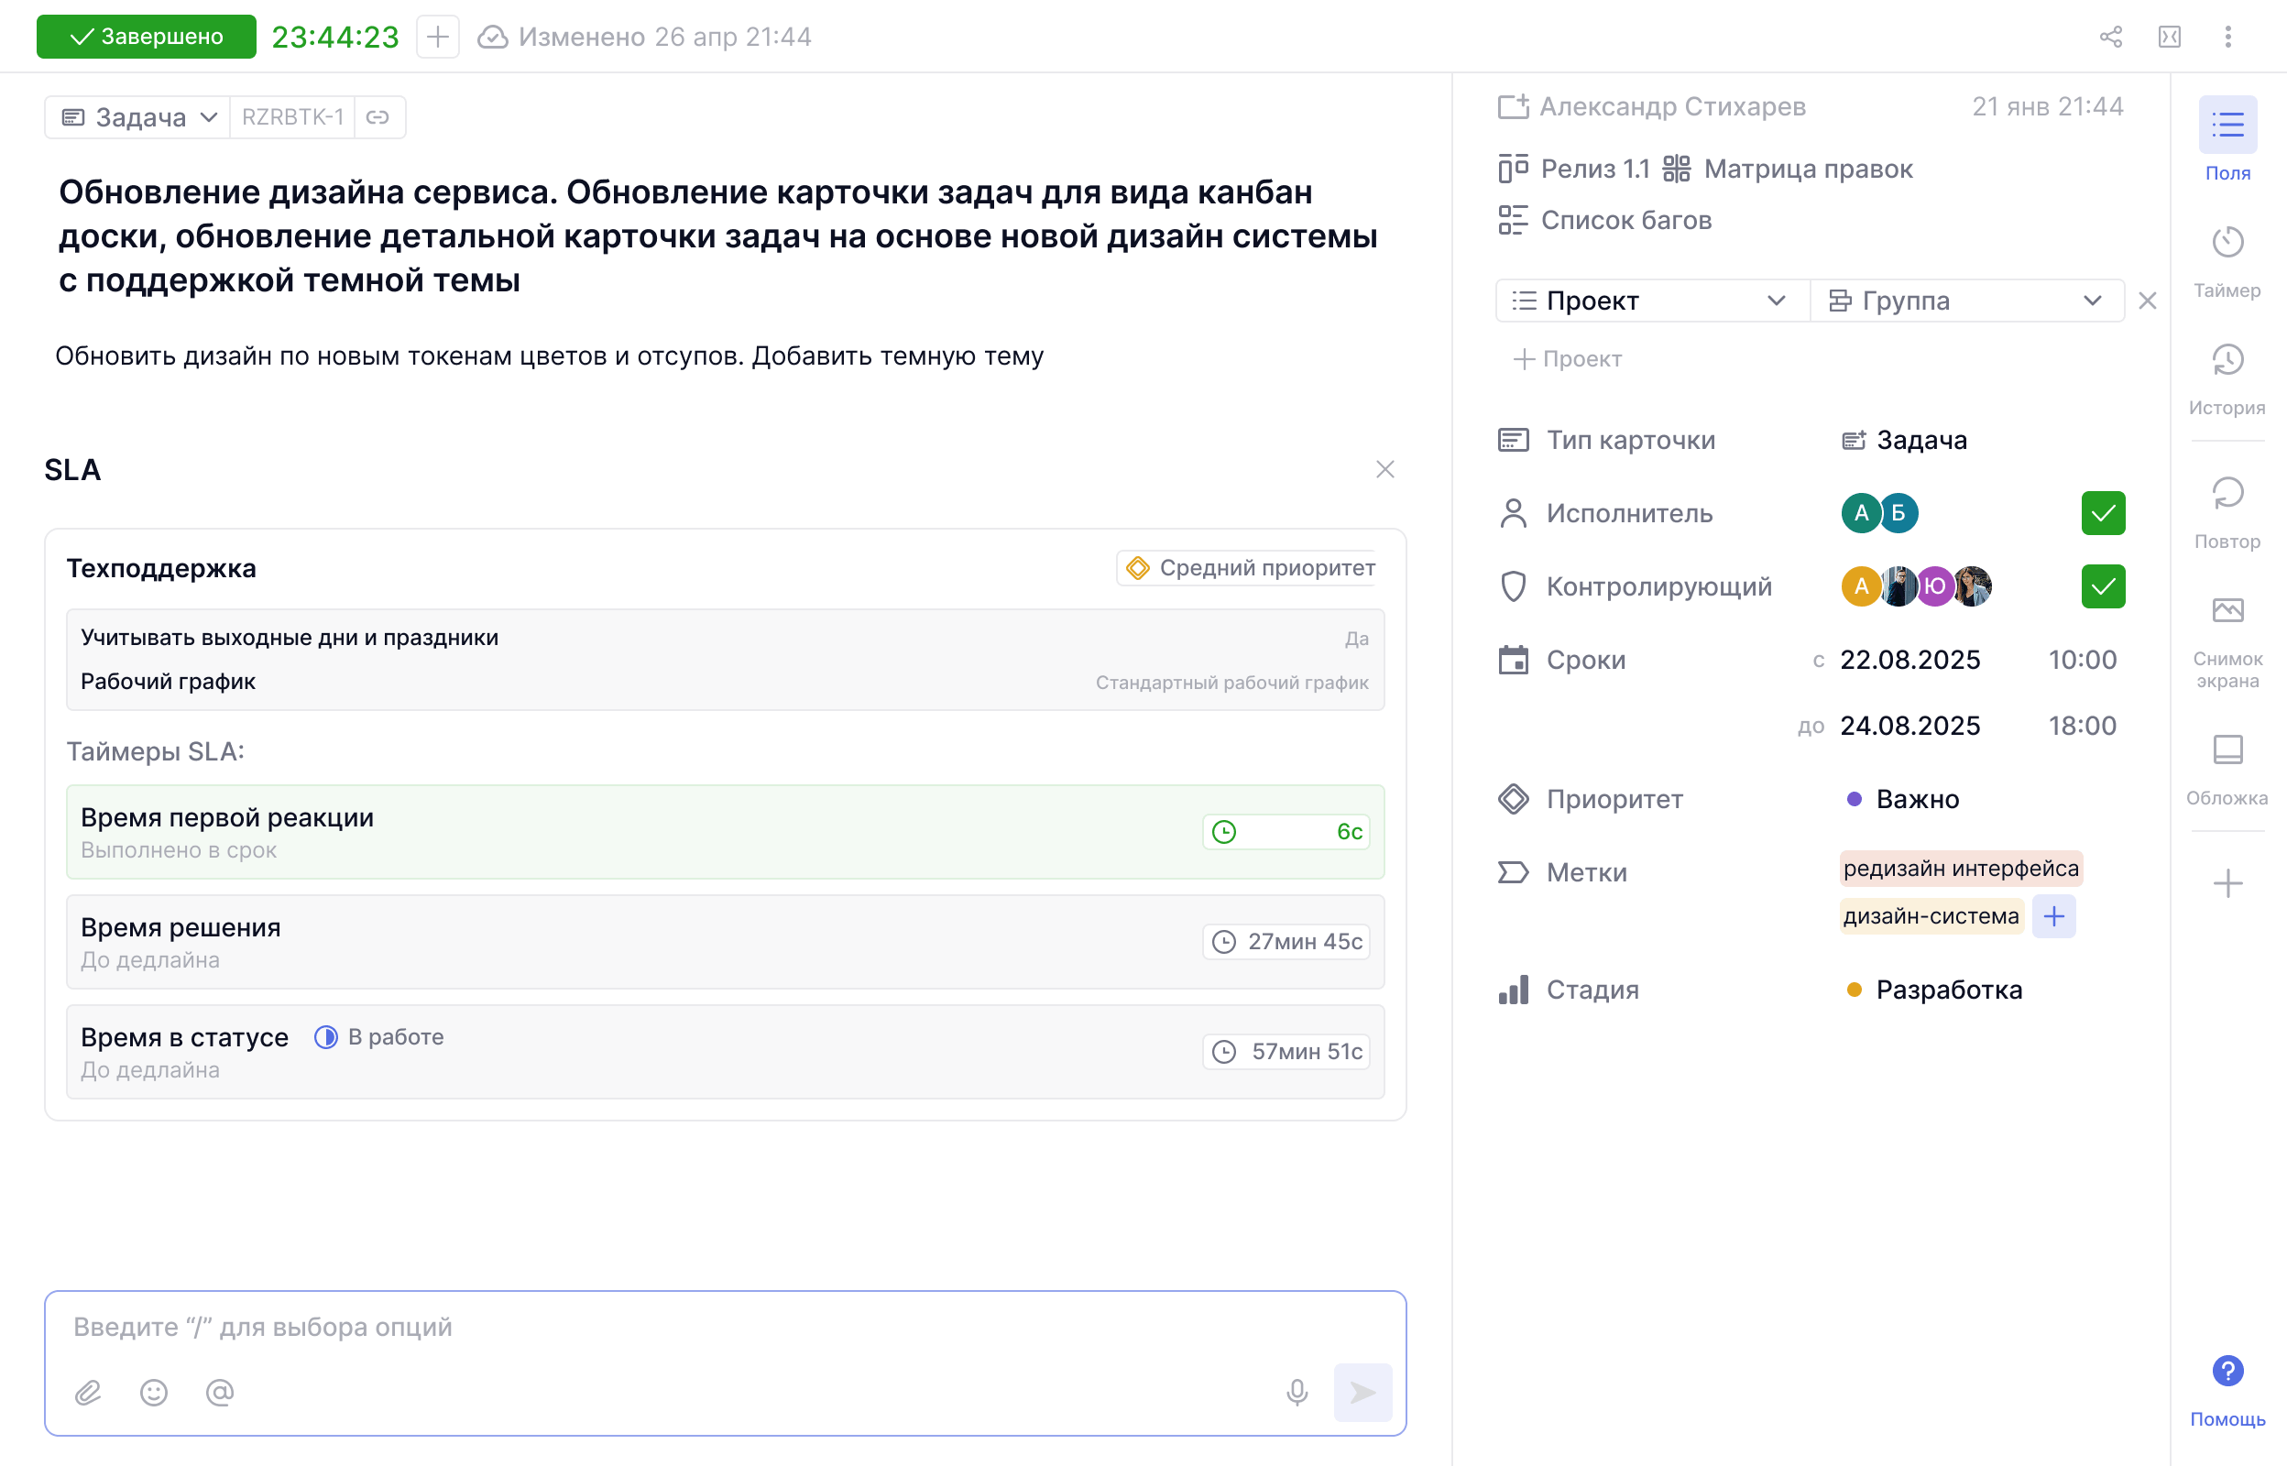The height and width of the screenshot is (1466, 2287).
Task: Open the Релиз 1.1 board link
Action: 1574,169
